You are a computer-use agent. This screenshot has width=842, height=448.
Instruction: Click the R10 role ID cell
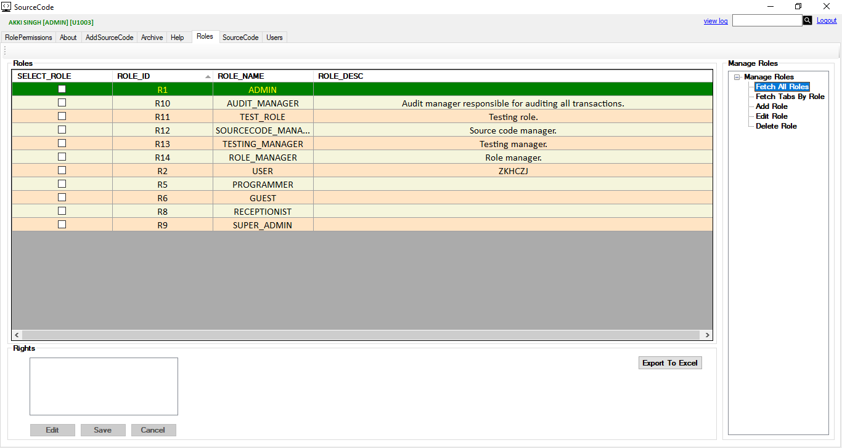pyautogui.click(x=163, y=103)
